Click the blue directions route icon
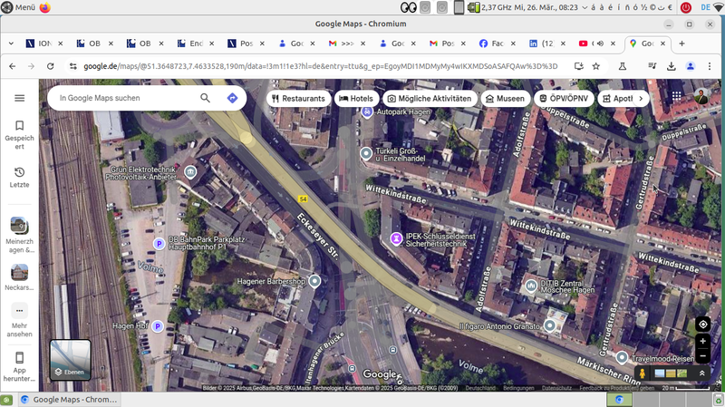 [x=232, y=98]
